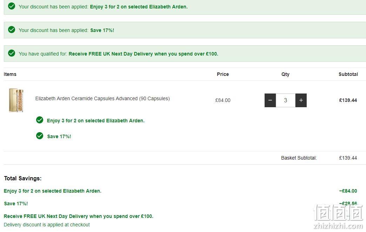Select the quantity input field showing 3
Screen dimensions: 366x232
(286, 100)
